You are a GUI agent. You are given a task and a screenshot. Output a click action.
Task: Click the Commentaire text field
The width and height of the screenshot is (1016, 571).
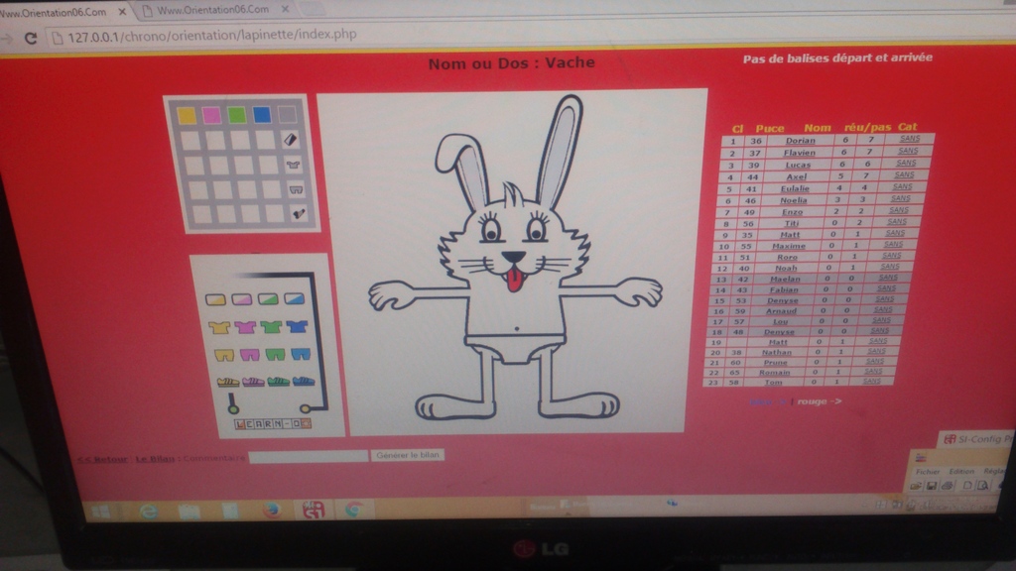pos(308,456)
